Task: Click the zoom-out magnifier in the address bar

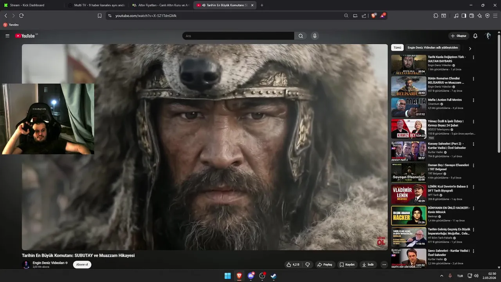Action: 346,16
